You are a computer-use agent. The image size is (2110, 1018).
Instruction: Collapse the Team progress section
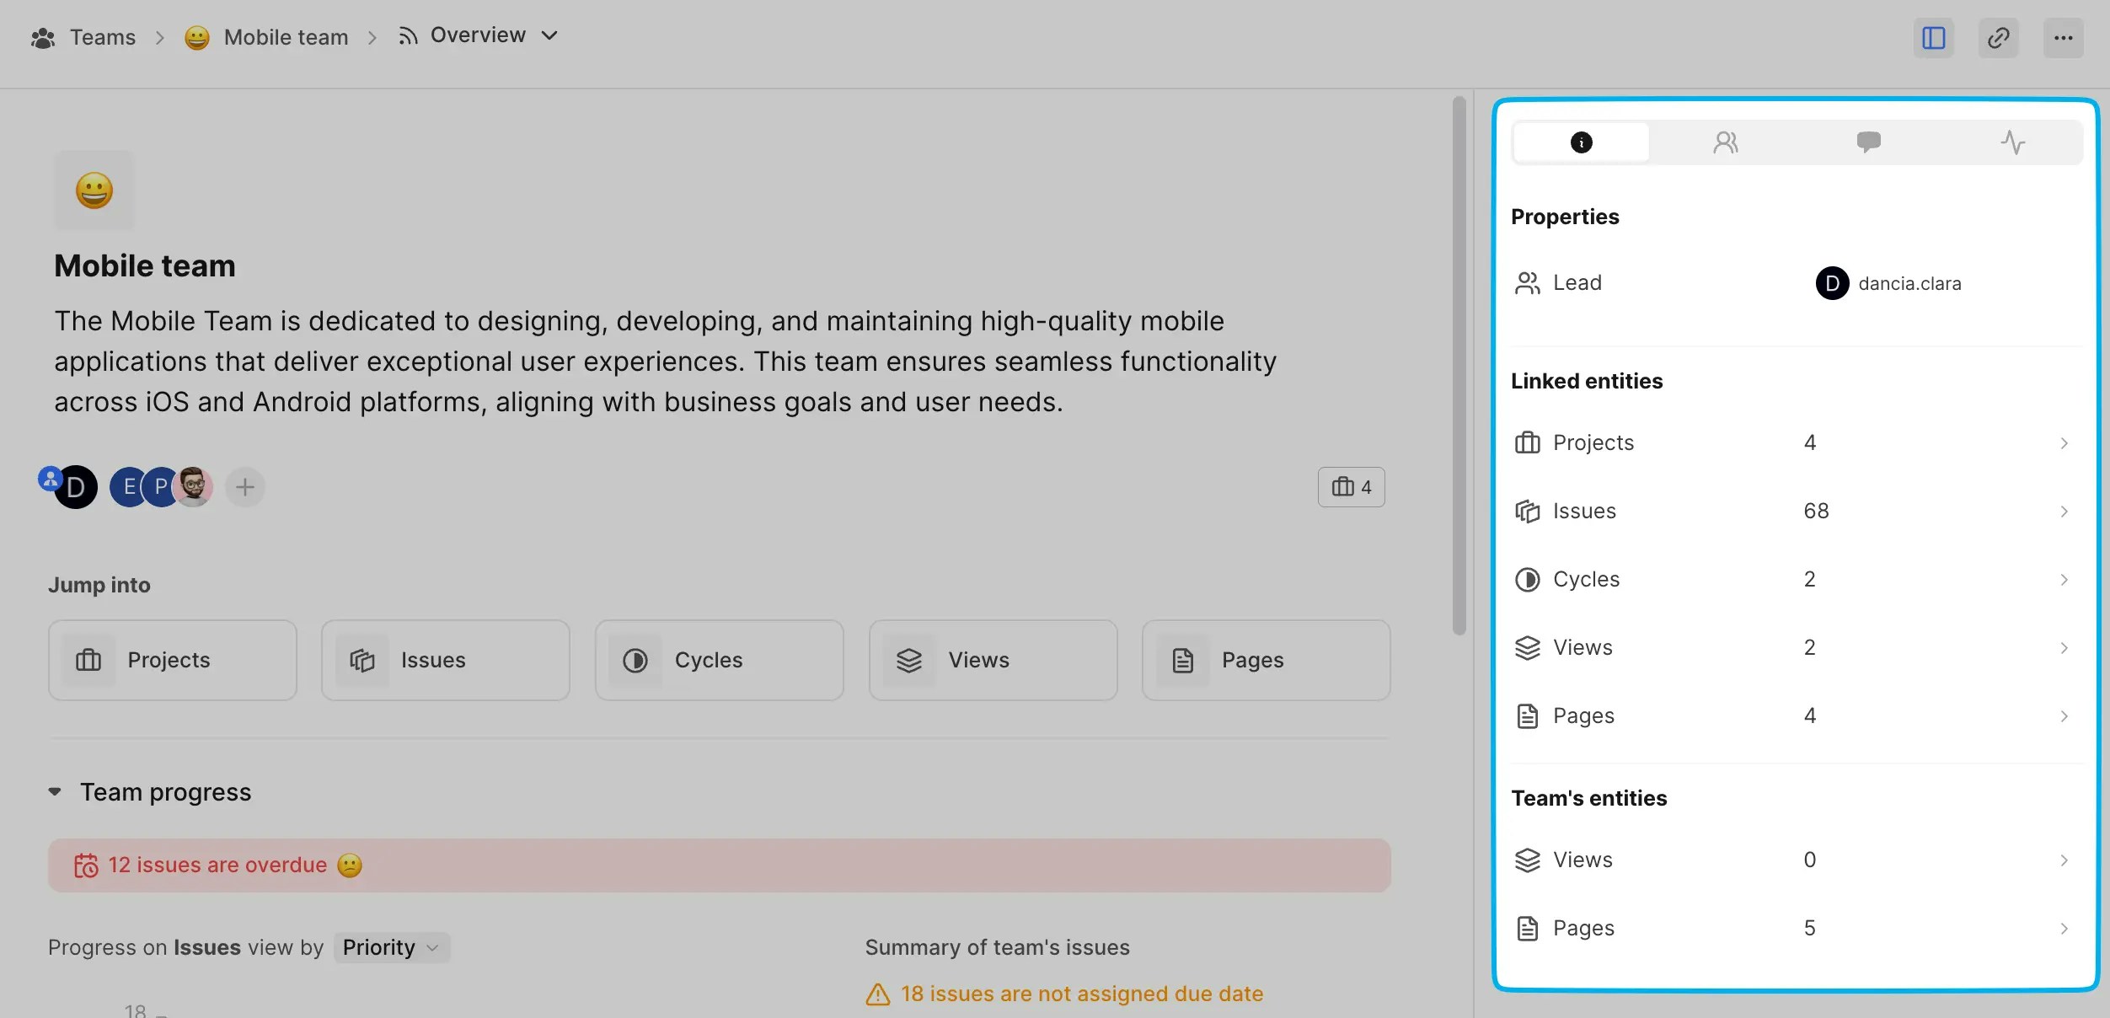pos(56,792)
